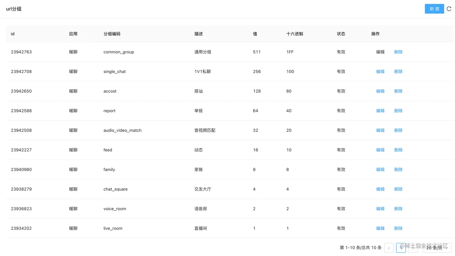Click the value cell 511
The height and width of the screenshot is (256, 455).
point(257,52)
